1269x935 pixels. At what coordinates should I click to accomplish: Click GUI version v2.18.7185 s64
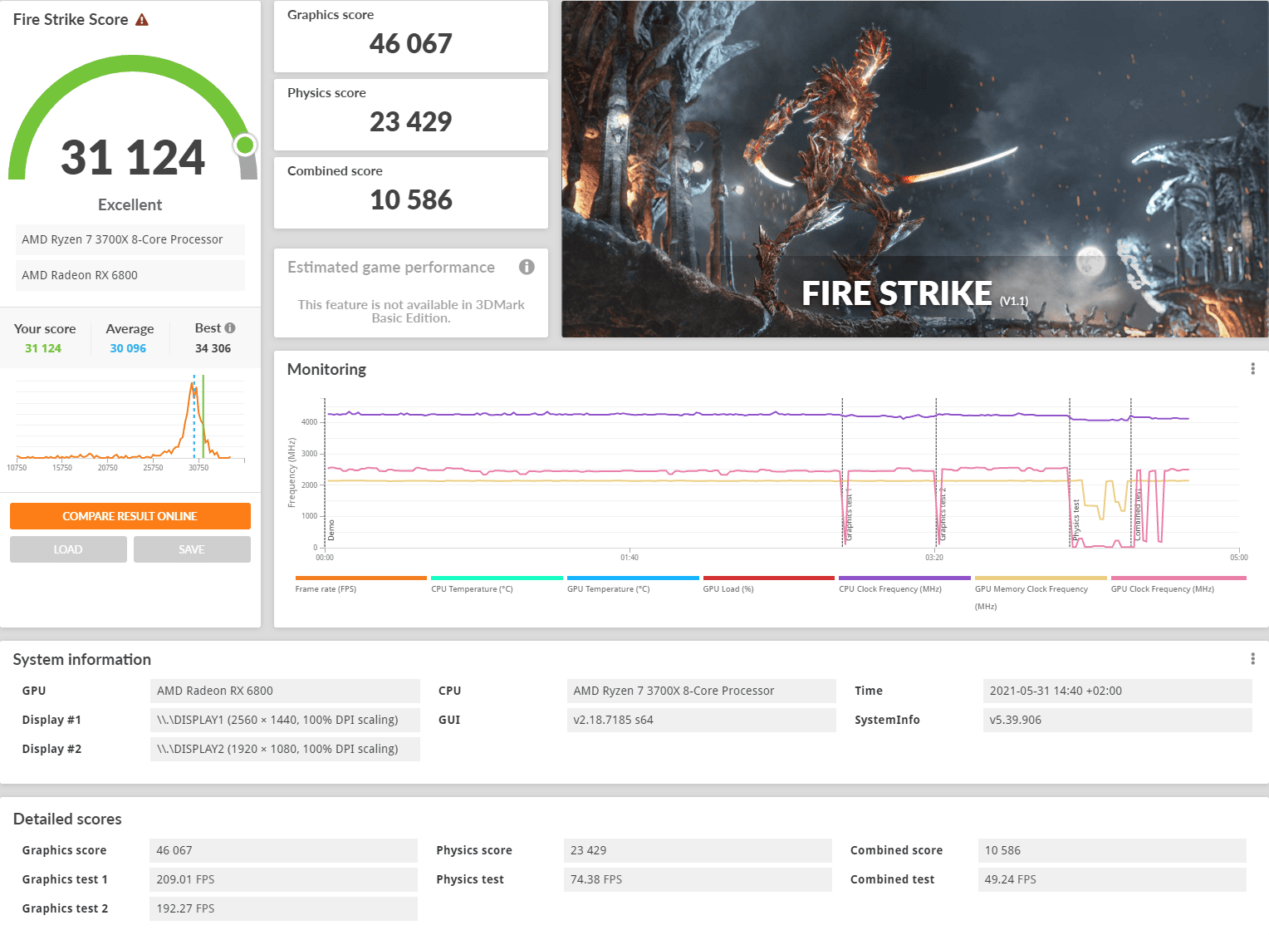tap(701, 720)
